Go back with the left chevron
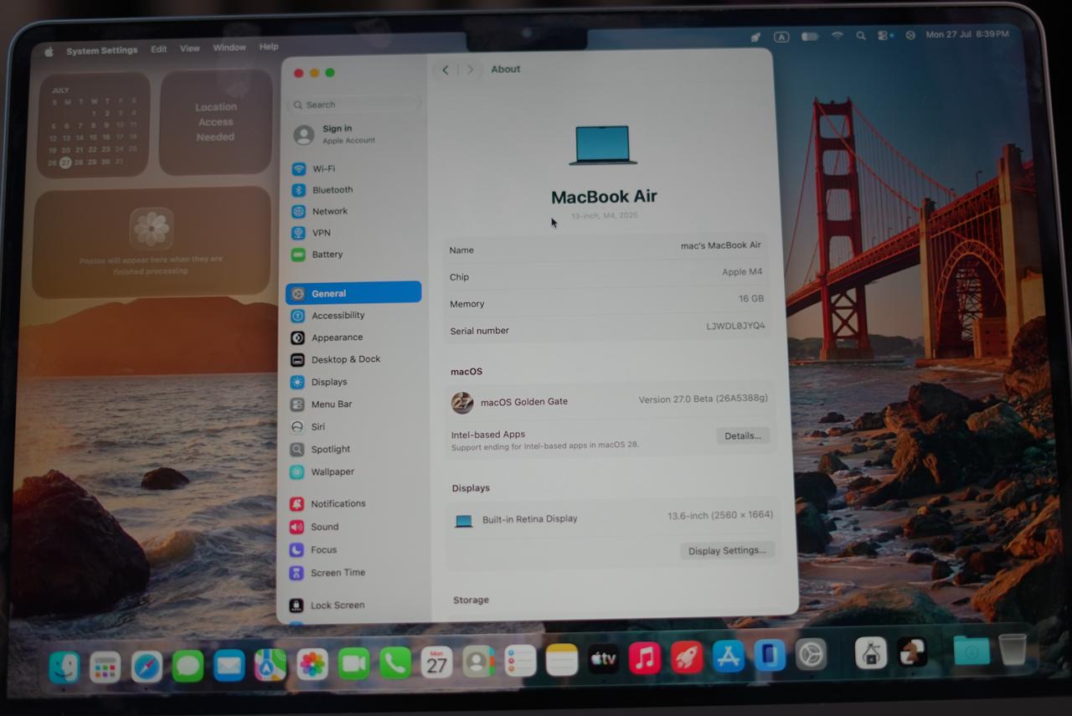This screenshot has width=1072, height=716. tap(446, 70)
